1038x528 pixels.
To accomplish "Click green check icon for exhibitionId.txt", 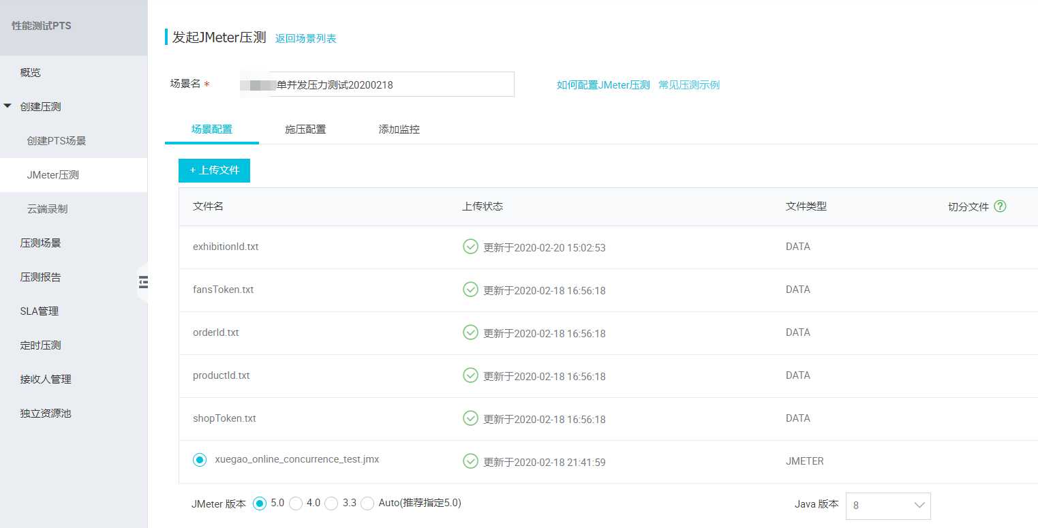I will 470,247.
